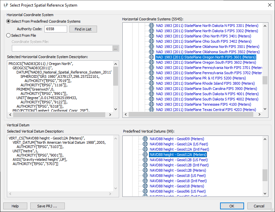Select NAVD88 height - Geoid12B (Intl Feet) datum

(179, 165)
